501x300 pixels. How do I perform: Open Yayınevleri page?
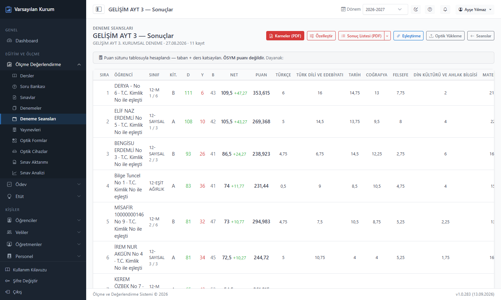pos(43,130)
